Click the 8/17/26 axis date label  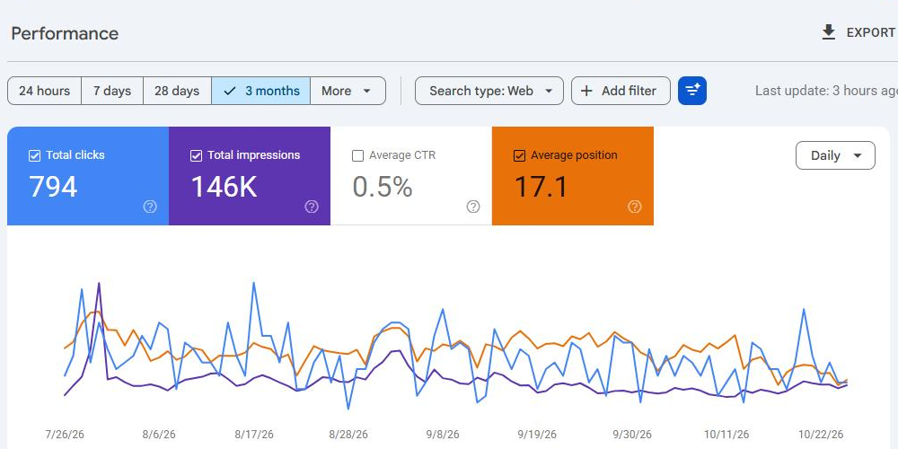point(254,435)
